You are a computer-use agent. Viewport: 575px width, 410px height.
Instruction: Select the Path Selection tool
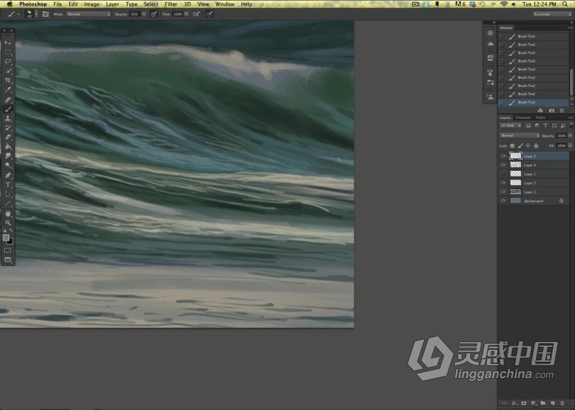8,194
